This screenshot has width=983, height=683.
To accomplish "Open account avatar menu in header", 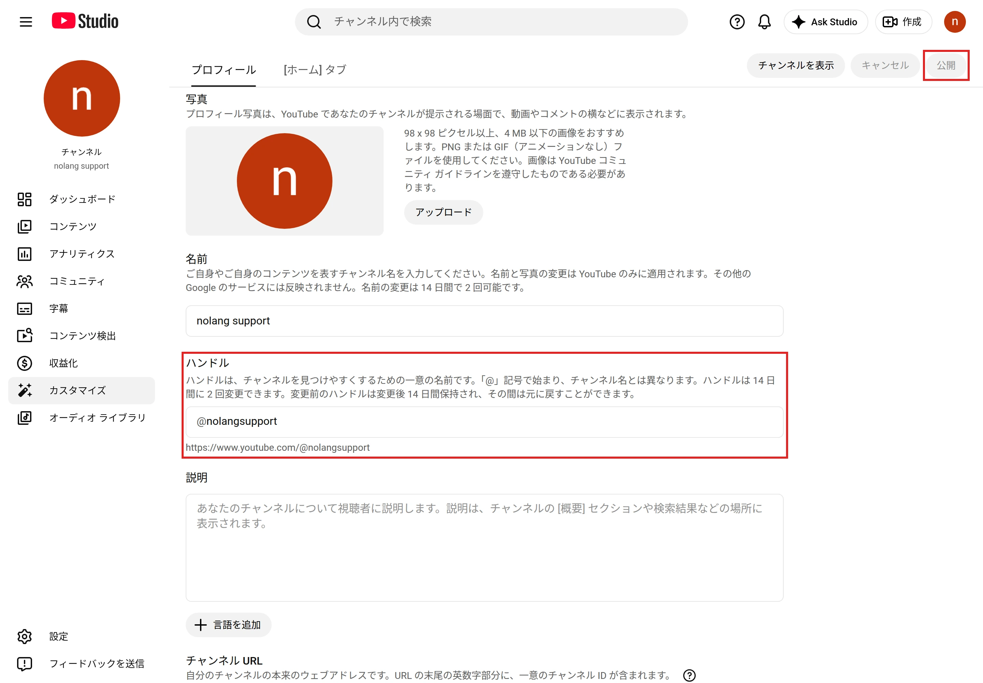I will click(x=954, y=22).
